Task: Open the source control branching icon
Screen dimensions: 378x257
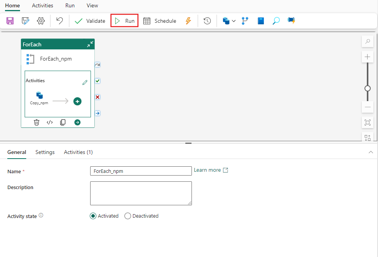Action: click(245, 20)
